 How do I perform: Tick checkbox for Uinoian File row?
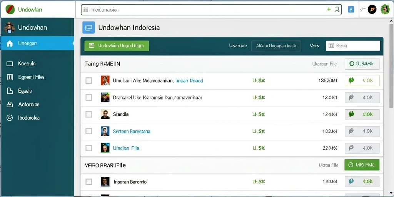point(89,148)
